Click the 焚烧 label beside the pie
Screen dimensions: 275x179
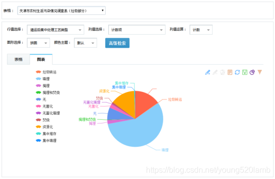pos(99,98)
